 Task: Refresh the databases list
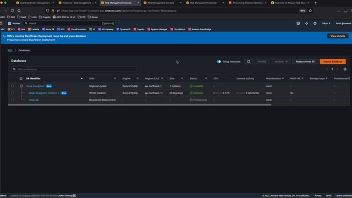click(x=249, y=62)
